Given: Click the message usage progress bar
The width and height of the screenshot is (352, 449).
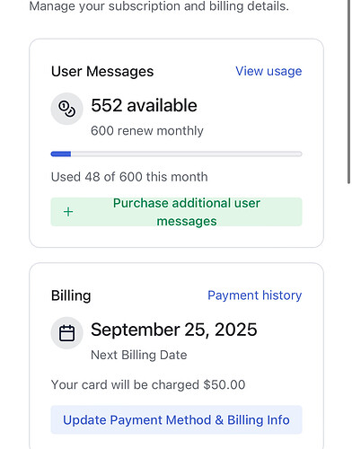Looking at the screenshot, I should tap(176, 154).
